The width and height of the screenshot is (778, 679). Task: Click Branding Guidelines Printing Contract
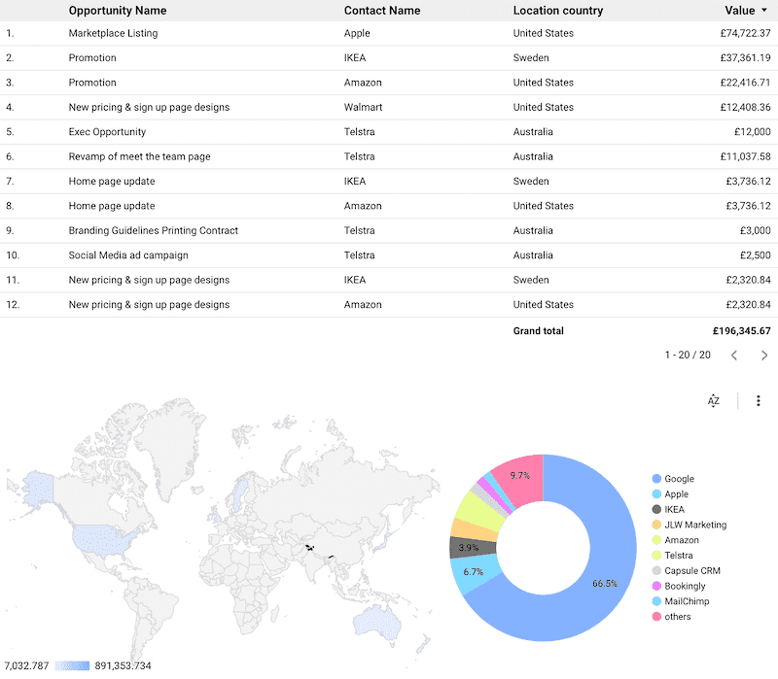click(154, 230)
